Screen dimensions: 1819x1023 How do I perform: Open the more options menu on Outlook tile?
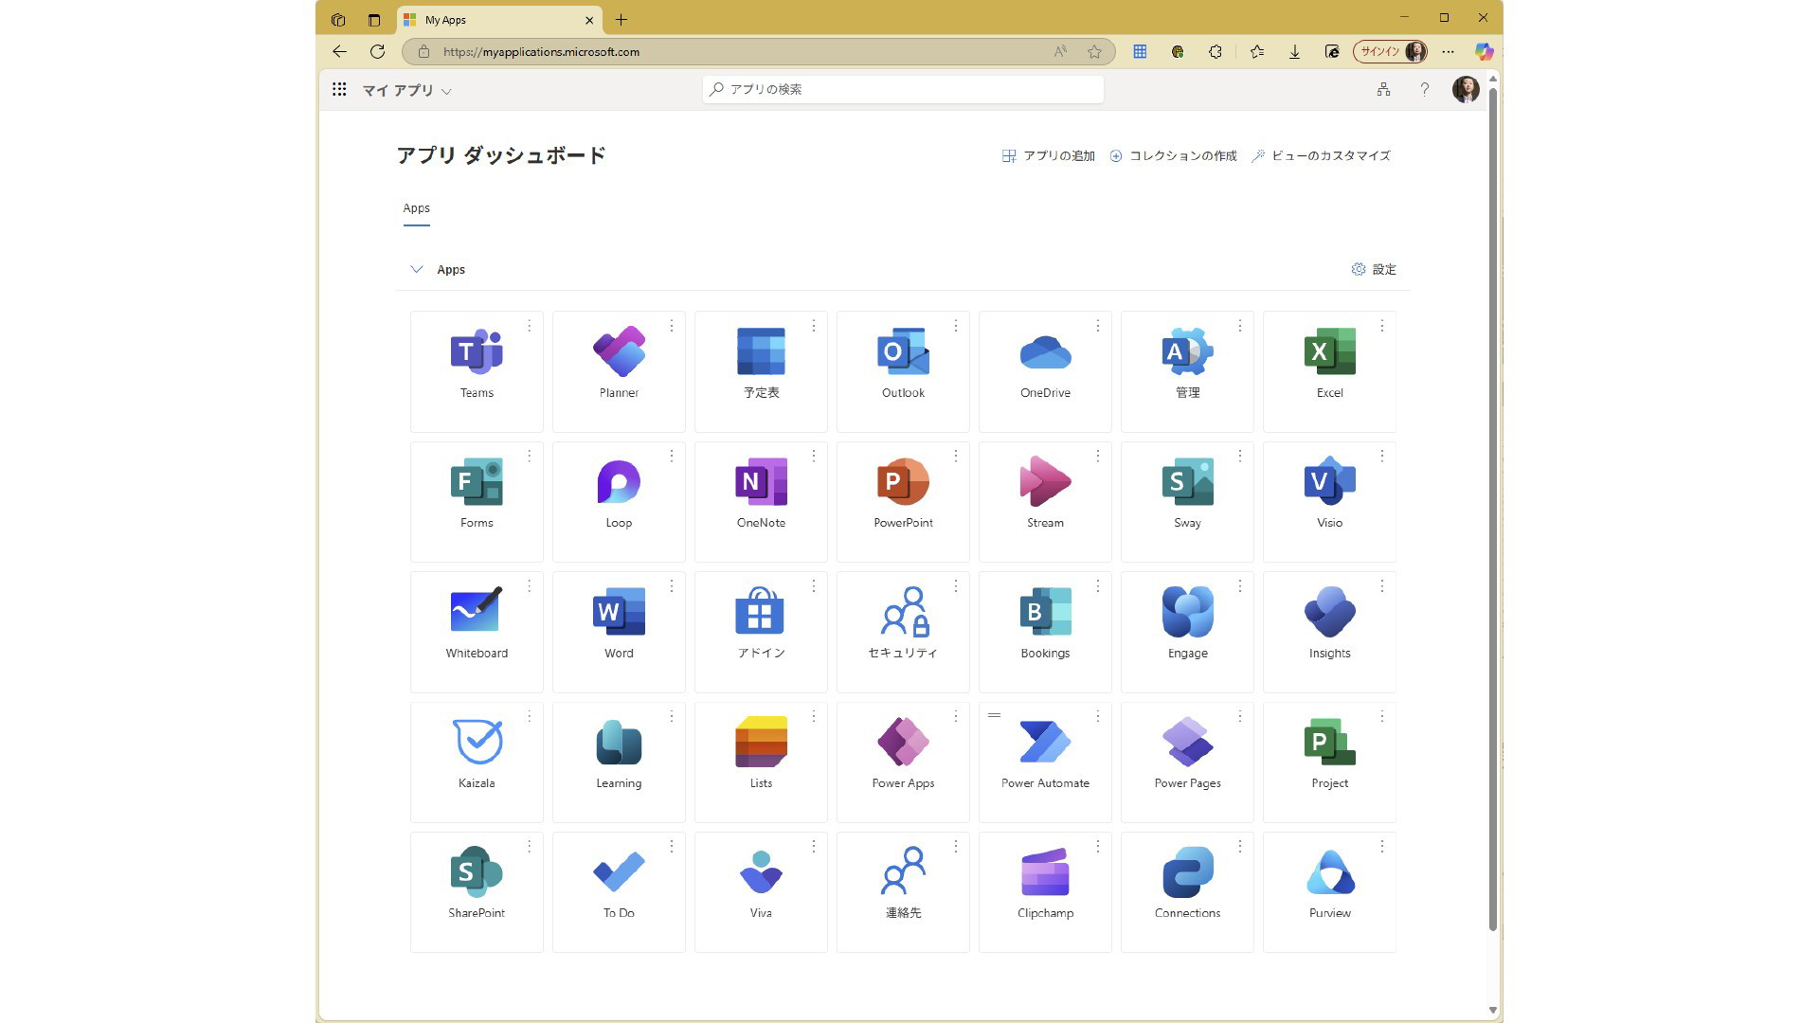(956, 326)
